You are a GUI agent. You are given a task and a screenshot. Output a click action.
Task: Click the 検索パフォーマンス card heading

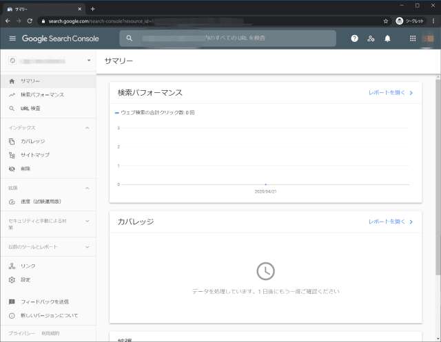point(150,93)
